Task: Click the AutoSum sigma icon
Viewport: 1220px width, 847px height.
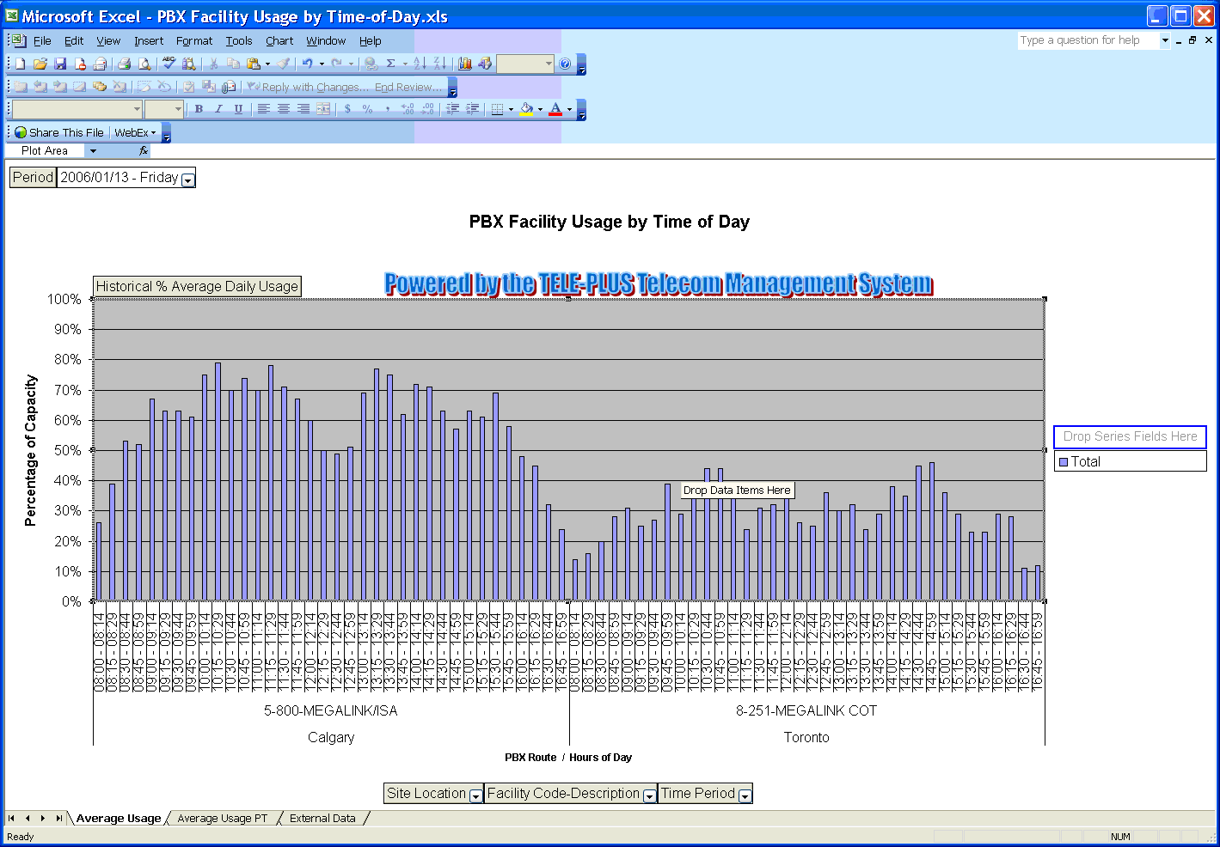Action: [x=390, y=64]
